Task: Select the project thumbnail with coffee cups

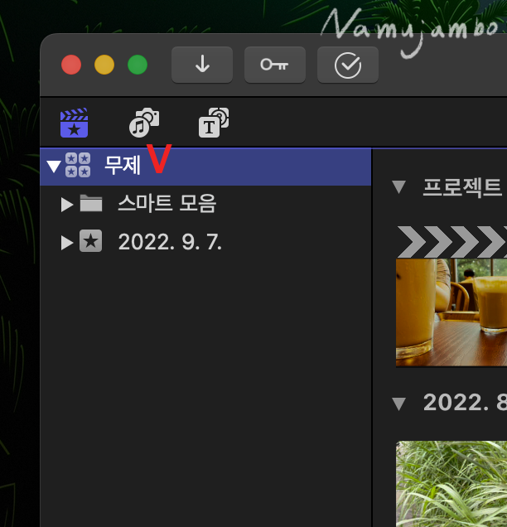Action: pos(451,312)
